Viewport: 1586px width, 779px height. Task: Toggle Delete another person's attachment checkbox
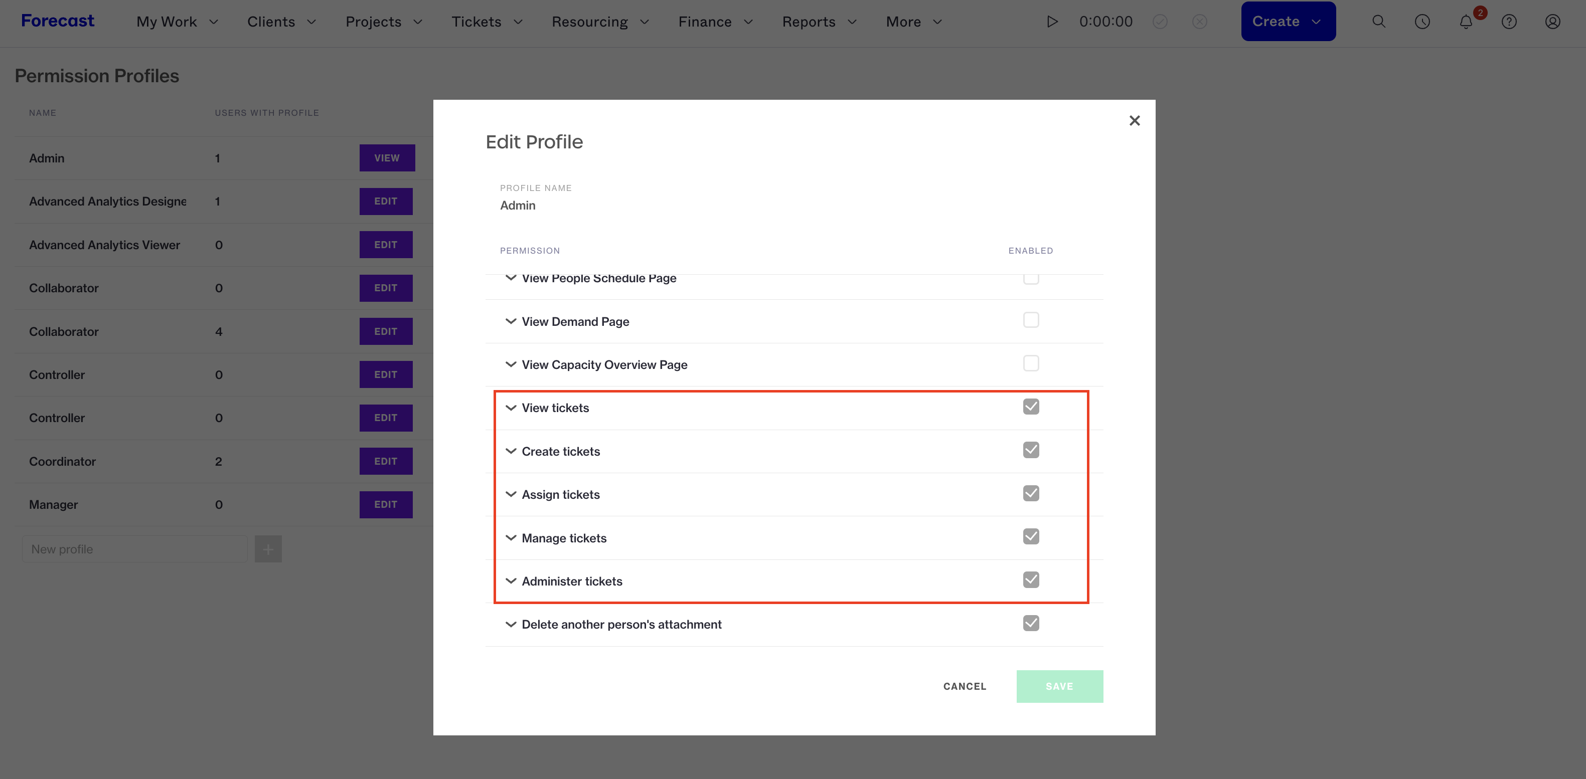pyautogui.click(x=1031, y=623)
